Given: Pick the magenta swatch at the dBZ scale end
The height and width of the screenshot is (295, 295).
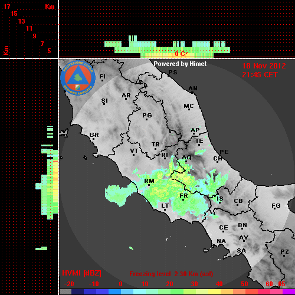Looking at the screenshot, I should tap(289, 292).
